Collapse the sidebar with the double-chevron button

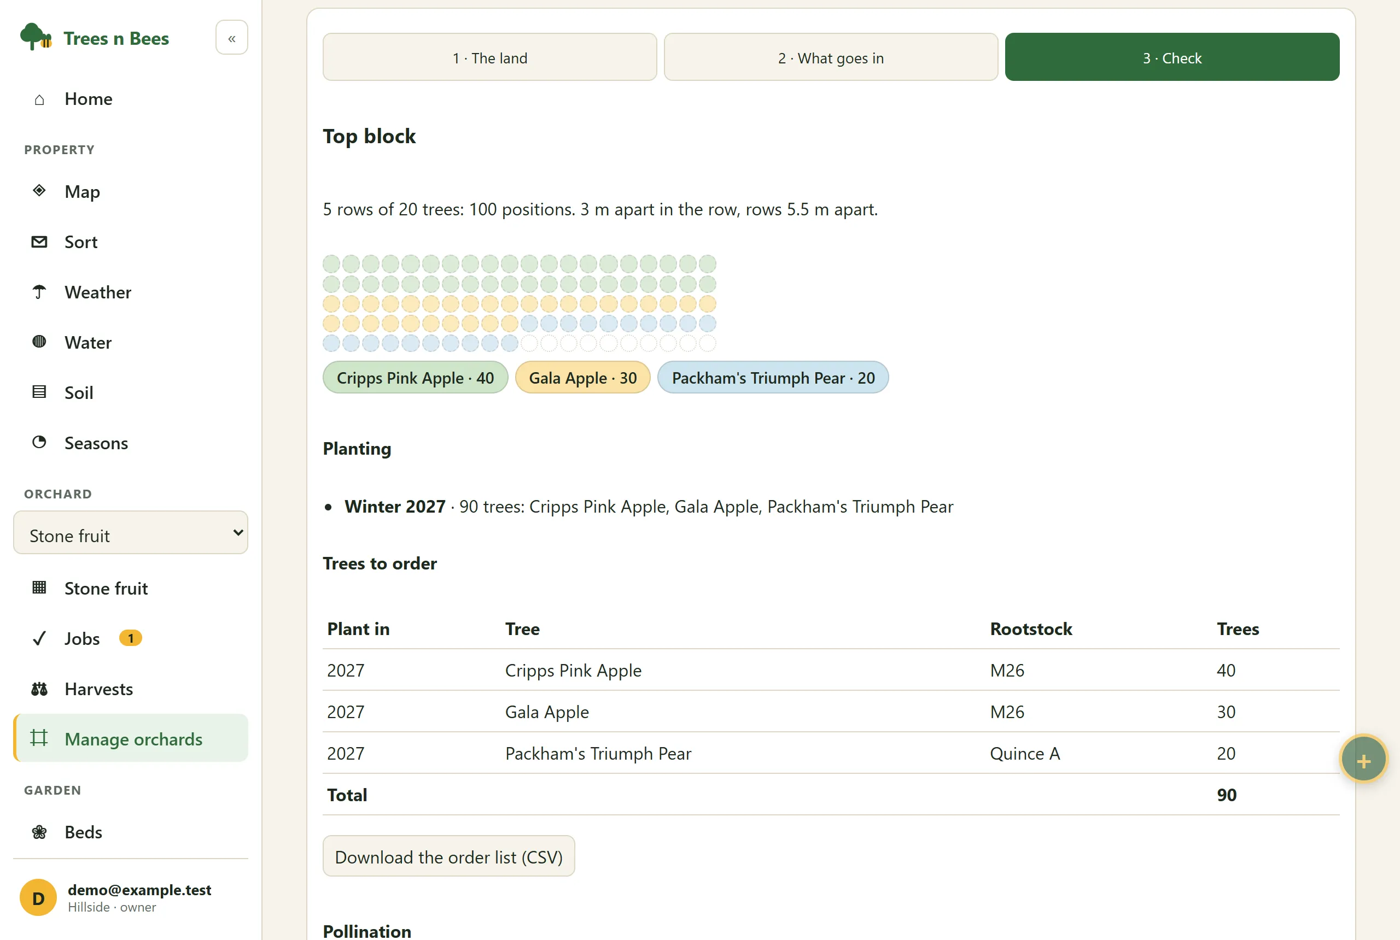click(231, 38)
